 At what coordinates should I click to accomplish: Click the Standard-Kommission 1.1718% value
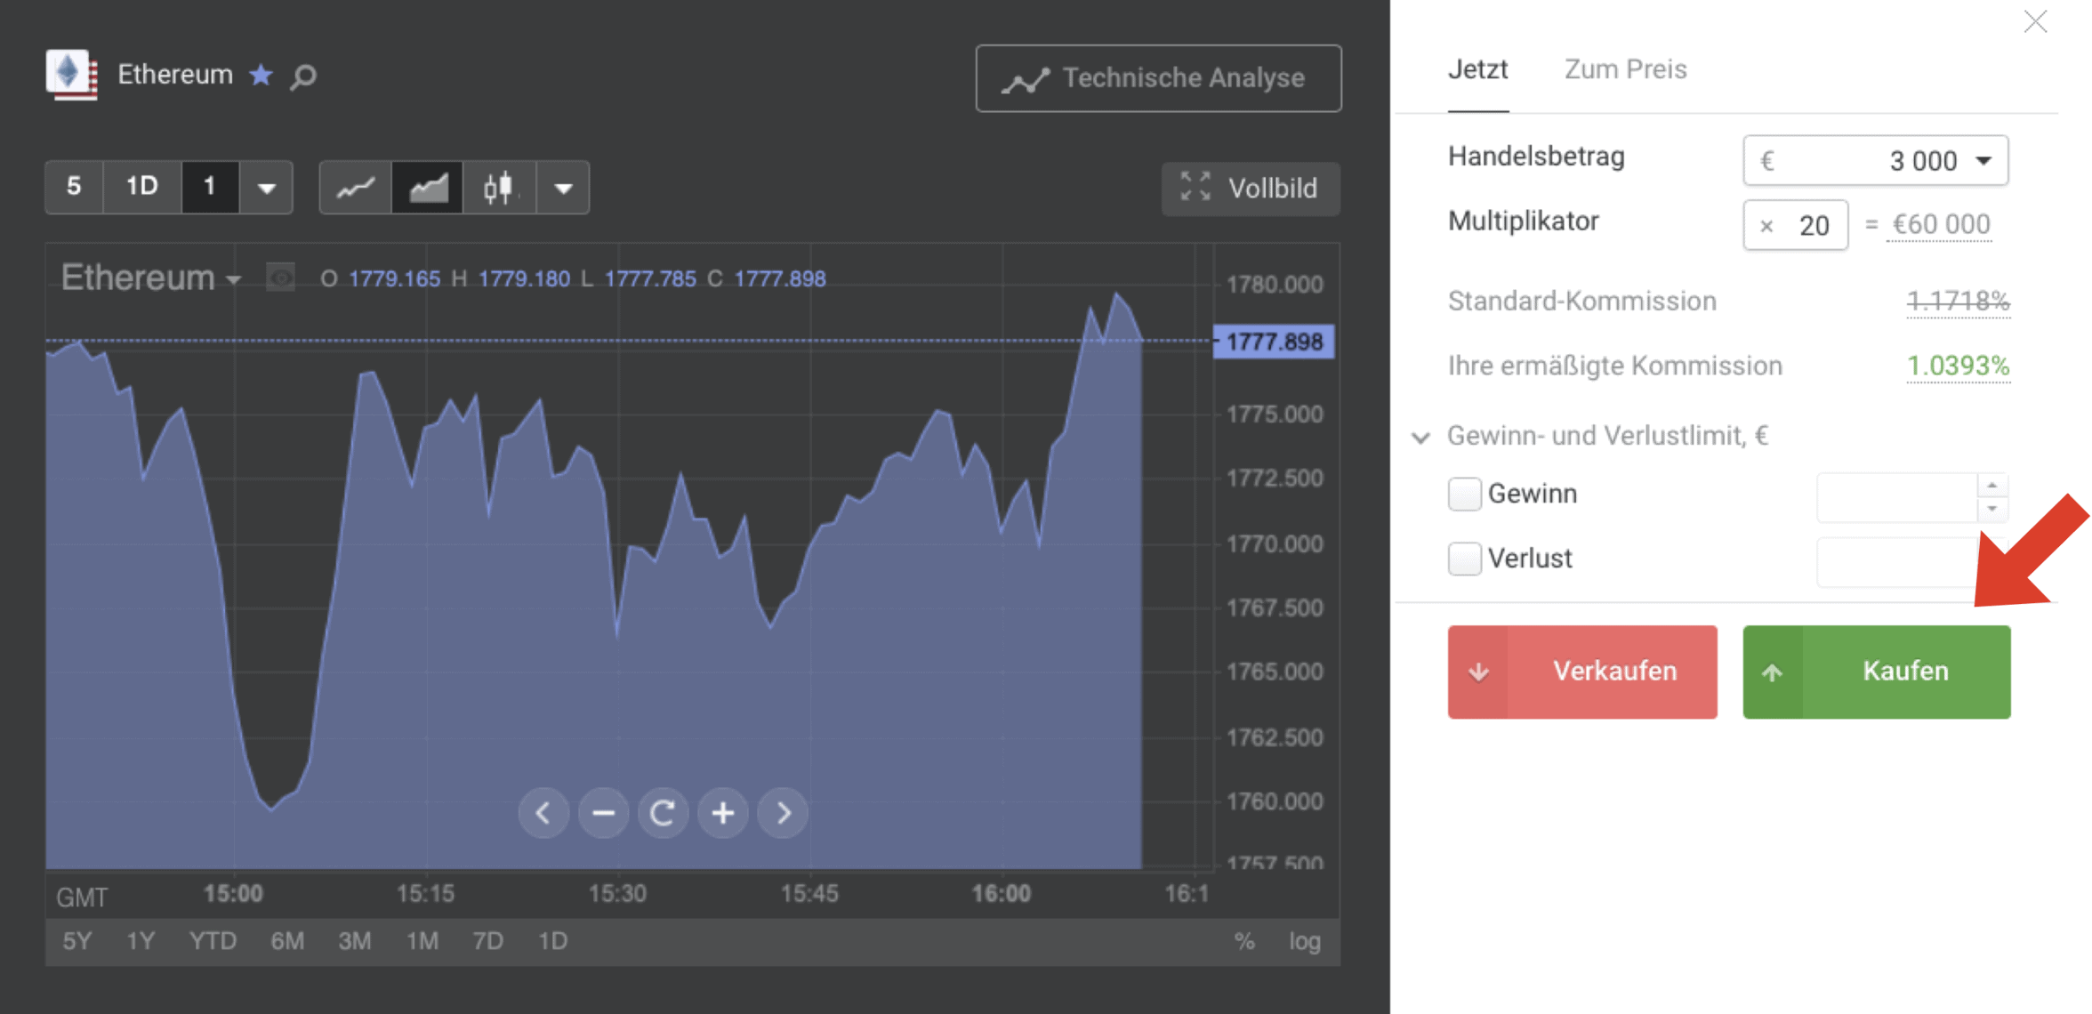[x=1958, y=302]
